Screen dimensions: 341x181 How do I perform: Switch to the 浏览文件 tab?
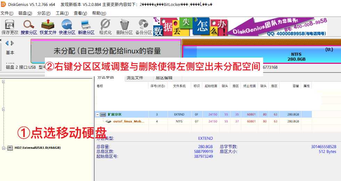pos(135,78)
